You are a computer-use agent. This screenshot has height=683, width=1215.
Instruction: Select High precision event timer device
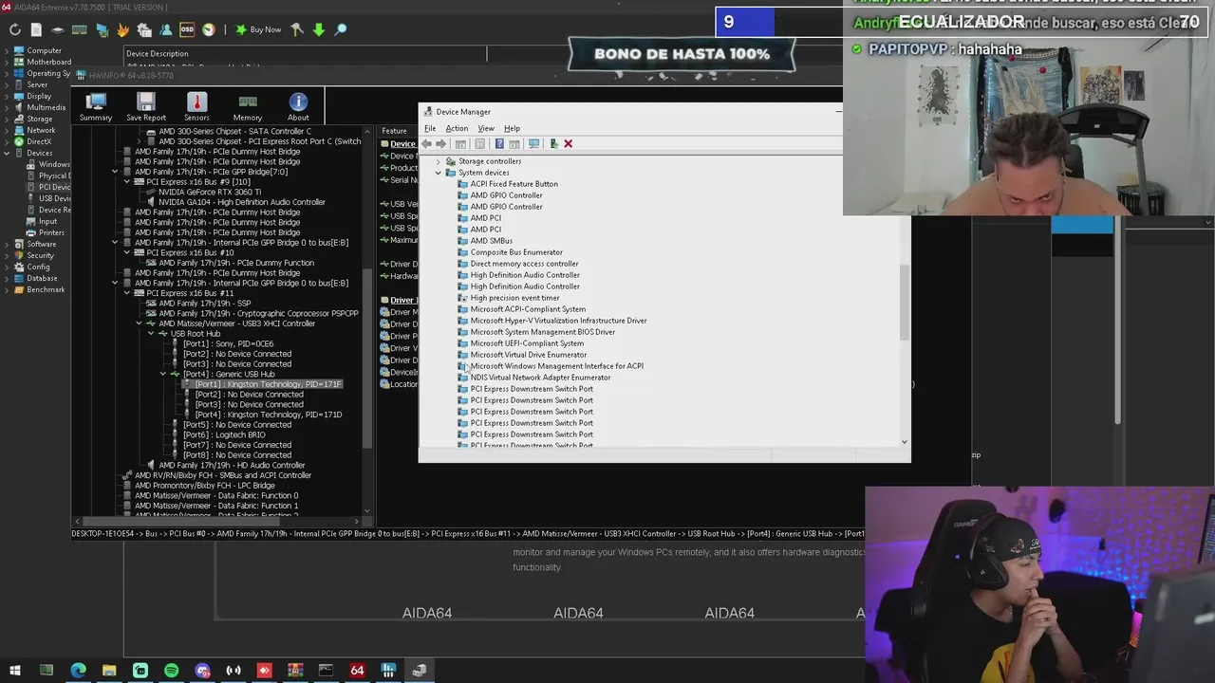click(x=514, y=298)
